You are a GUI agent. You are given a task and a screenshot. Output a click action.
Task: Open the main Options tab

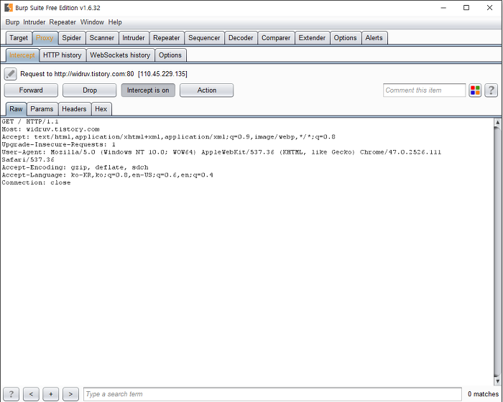345,38
